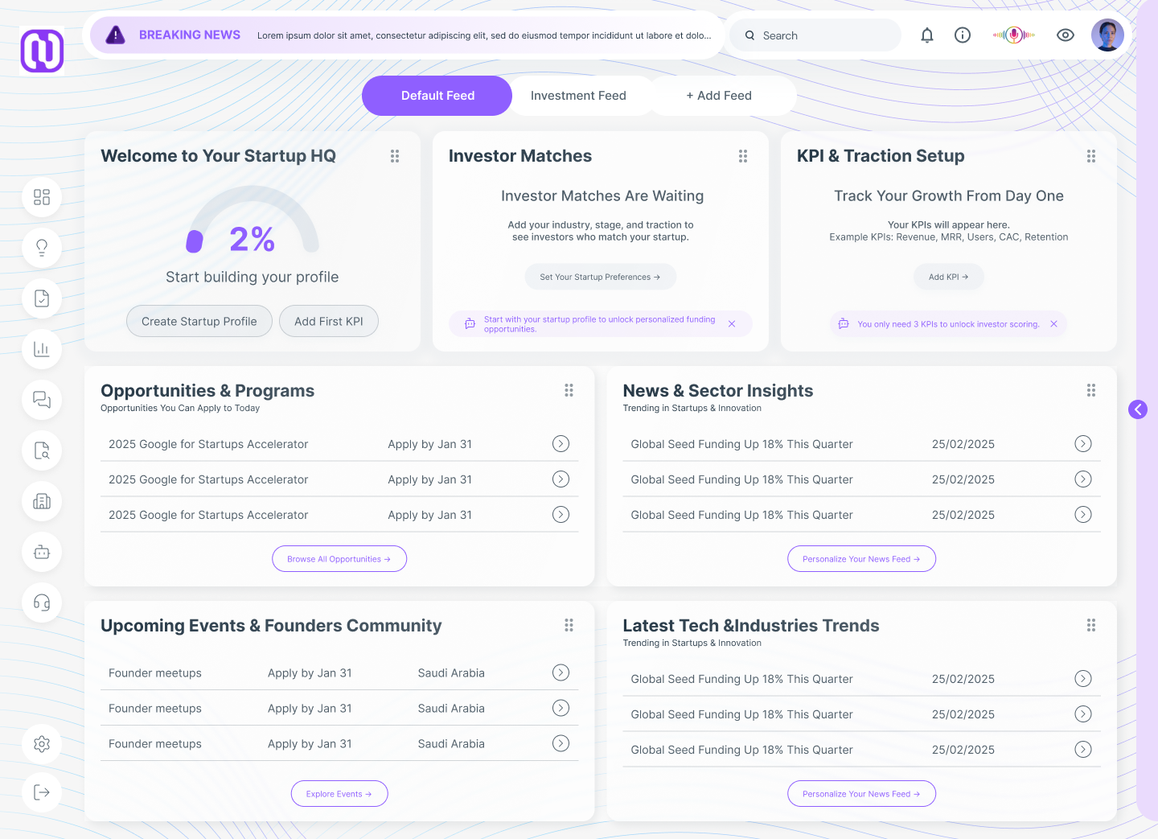
Task: Toggle the eye visibility icon in header
Action: coord(1066,35)
